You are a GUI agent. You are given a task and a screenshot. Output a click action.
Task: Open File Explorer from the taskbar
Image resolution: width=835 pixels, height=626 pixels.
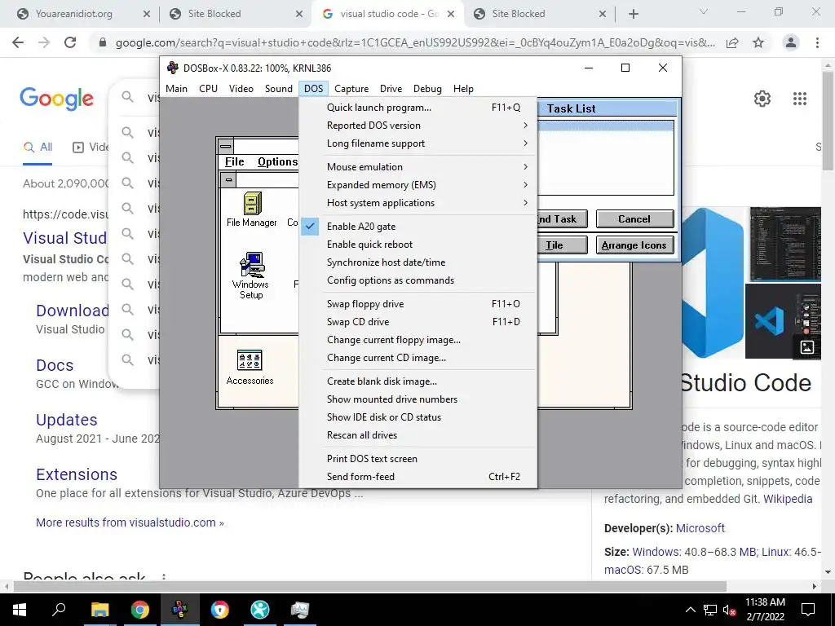[99, 610]
